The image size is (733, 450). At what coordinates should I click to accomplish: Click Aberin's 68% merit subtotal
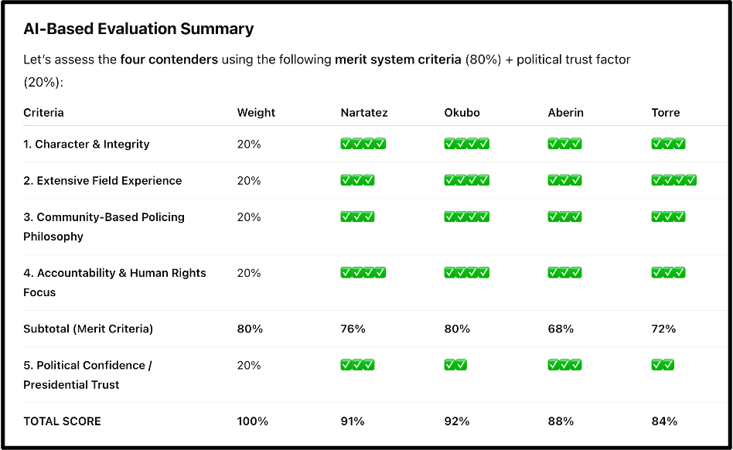click(x=561, y=329)
